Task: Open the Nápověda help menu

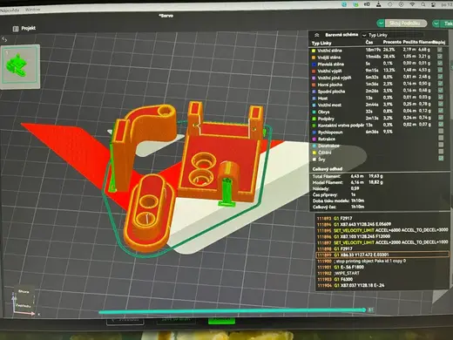Action: point(10,10)
